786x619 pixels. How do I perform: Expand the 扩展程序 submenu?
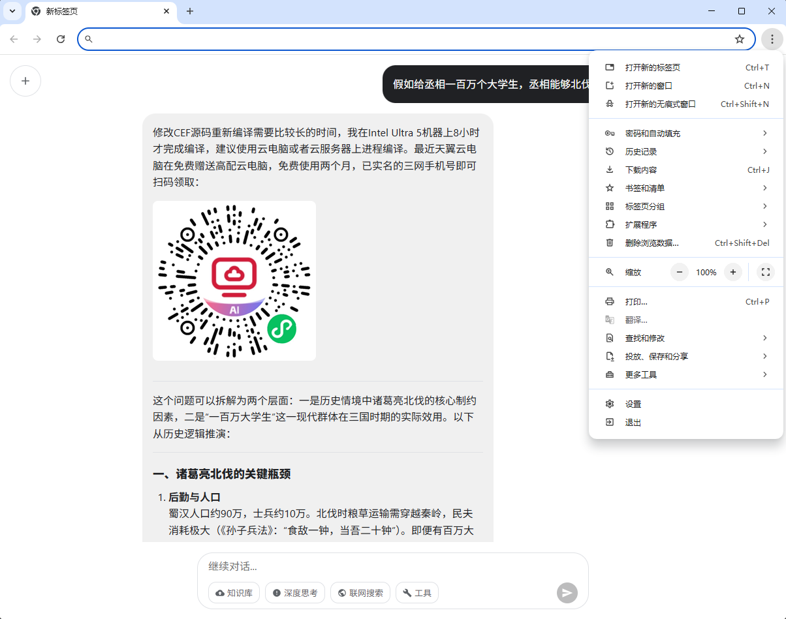click(686, 224)
